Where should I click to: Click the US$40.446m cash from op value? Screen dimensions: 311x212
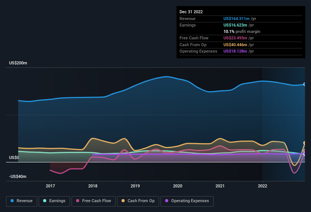click(x=235, y=45)
